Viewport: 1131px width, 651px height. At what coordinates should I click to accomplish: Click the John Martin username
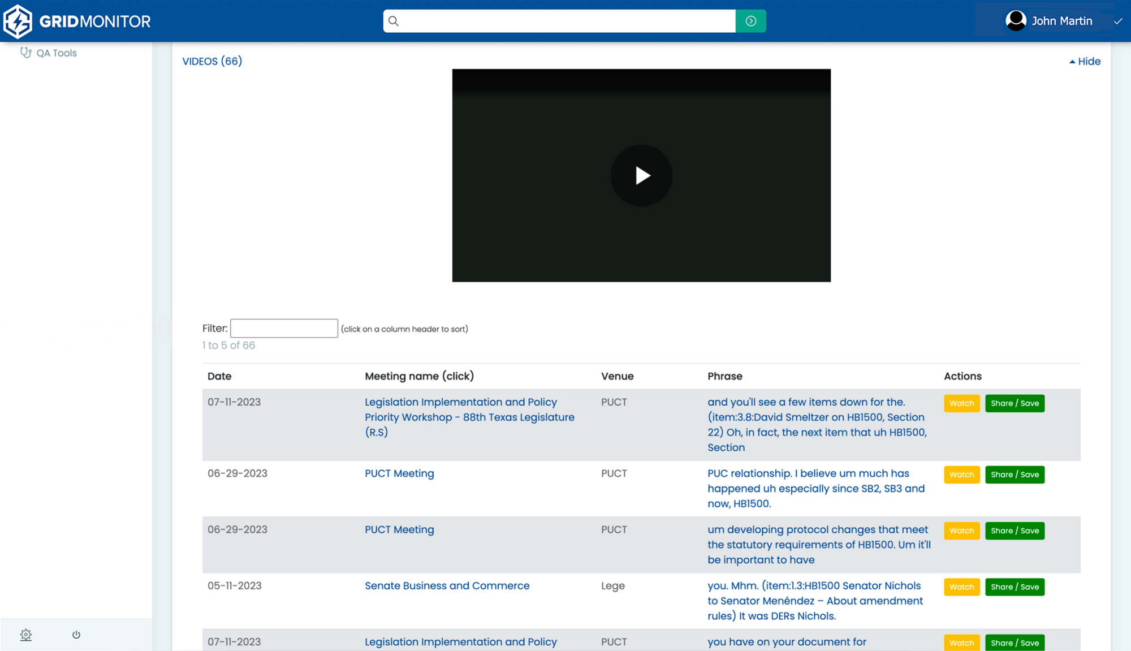pyautogui.click(x=1061, y=21)
